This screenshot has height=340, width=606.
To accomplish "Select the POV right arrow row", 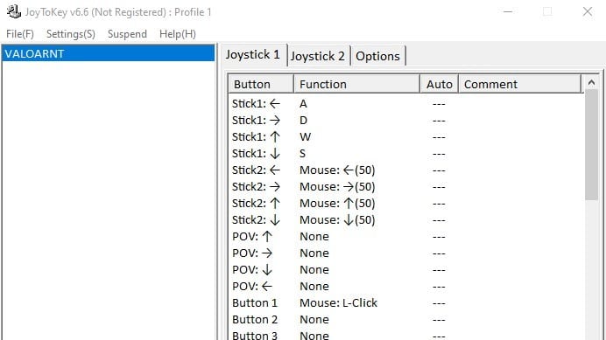I will coord(405,253).
